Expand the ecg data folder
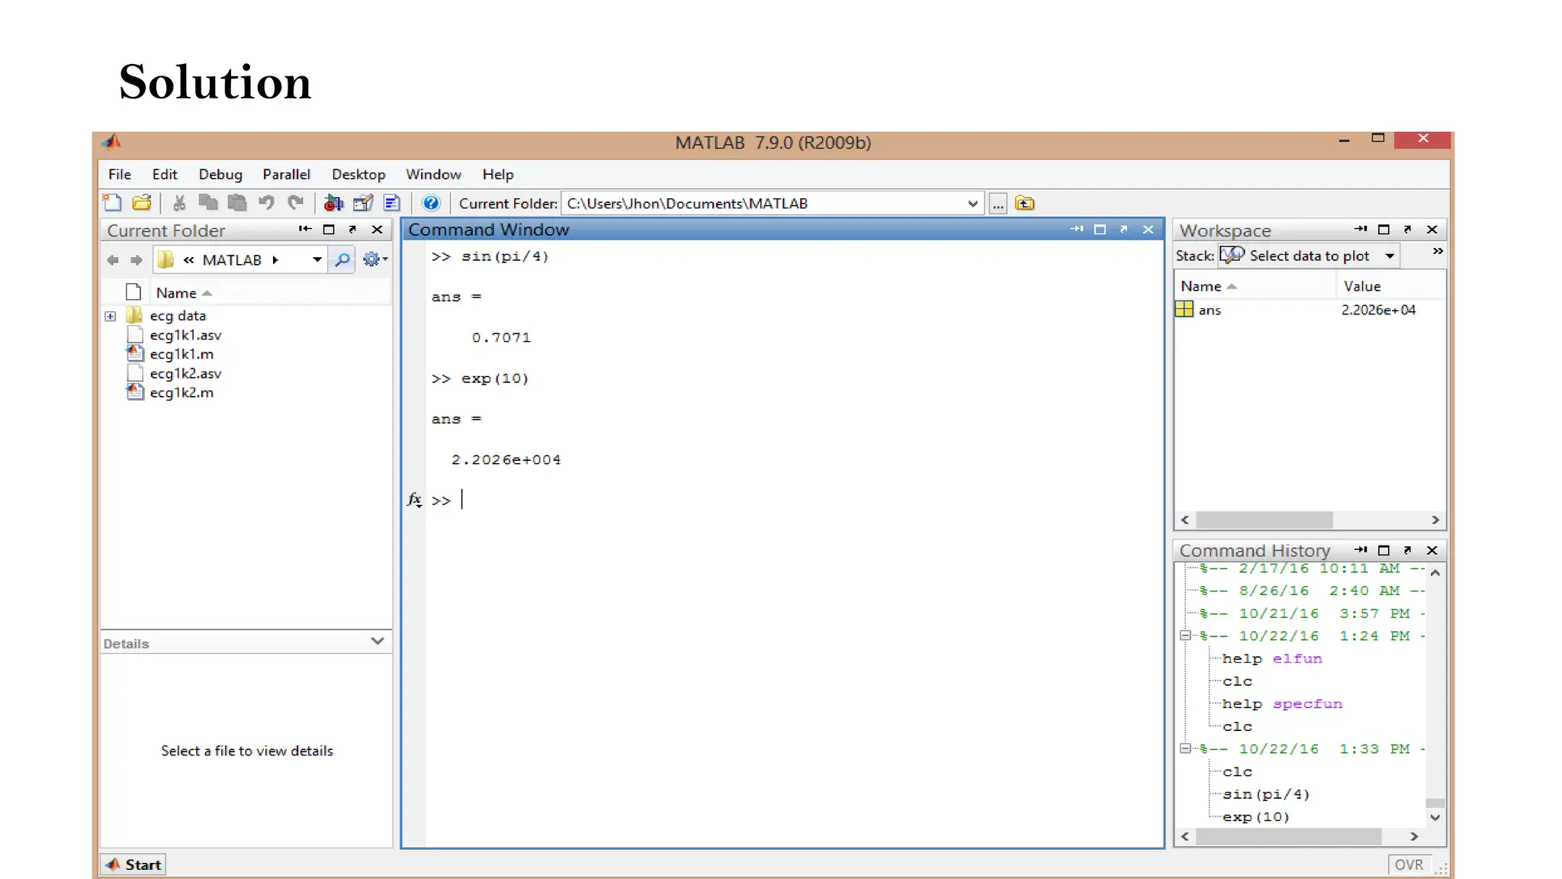 point(111,316)
